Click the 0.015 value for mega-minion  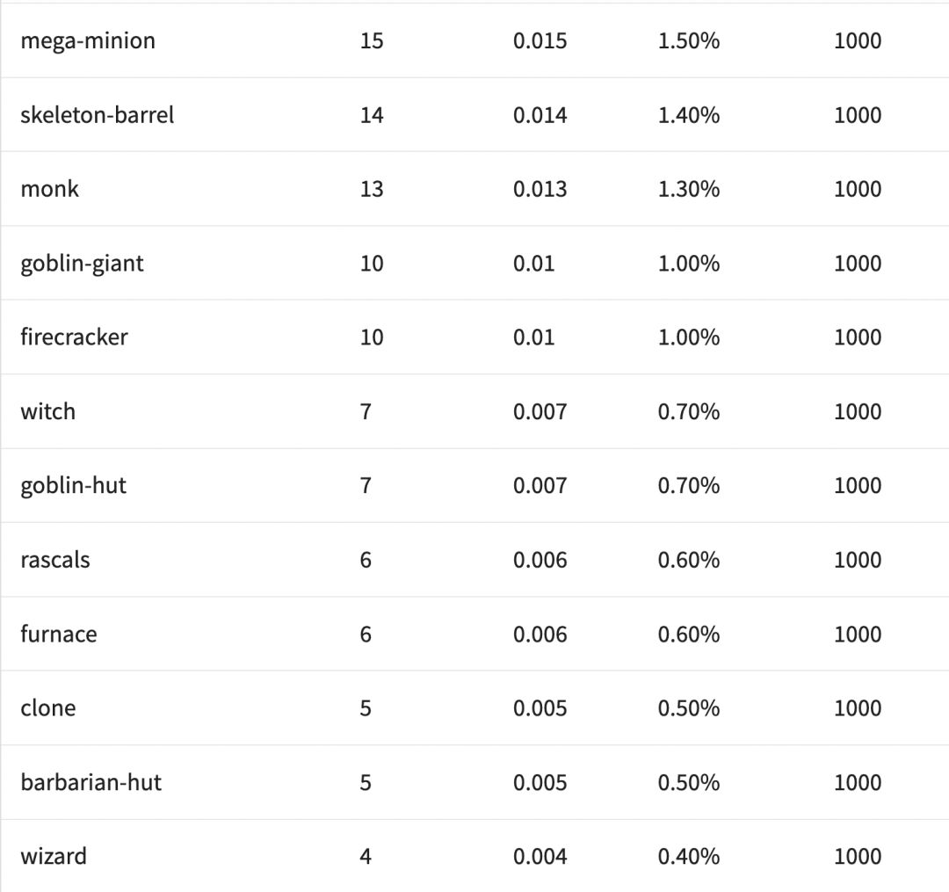coord(540,40)
